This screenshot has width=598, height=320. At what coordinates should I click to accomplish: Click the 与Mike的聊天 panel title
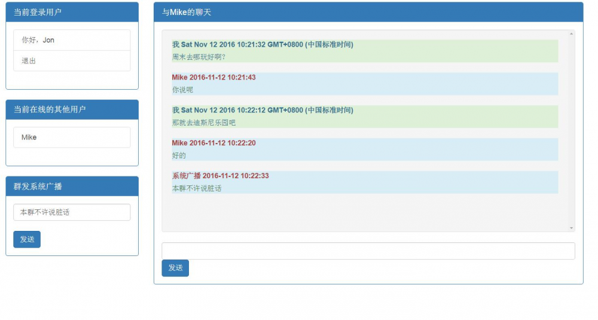tap(187, 12)
